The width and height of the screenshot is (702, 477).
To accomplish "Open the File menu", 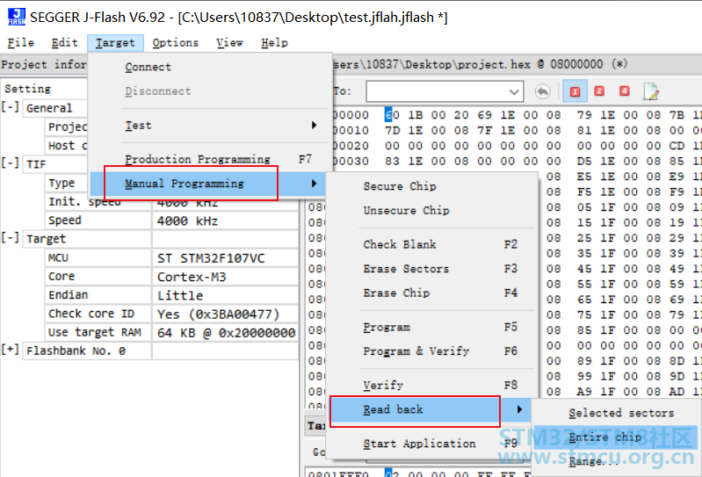I will 20,43.
